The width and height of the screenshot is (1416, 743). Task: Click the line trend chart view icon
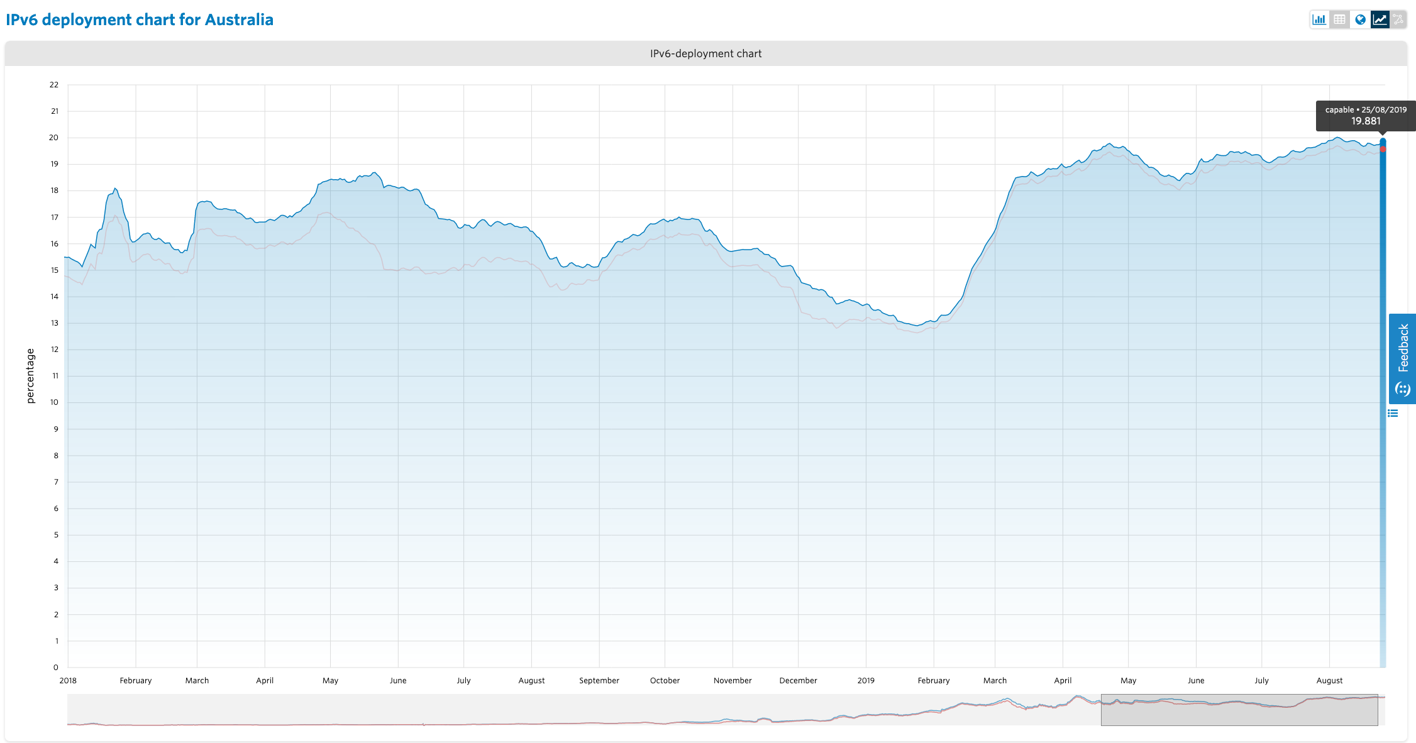click(x=1380, y=19)
